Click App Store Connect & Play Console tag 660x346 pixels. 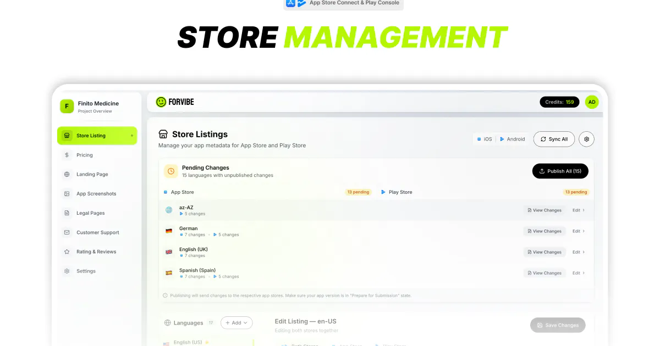tap(344, 3)
